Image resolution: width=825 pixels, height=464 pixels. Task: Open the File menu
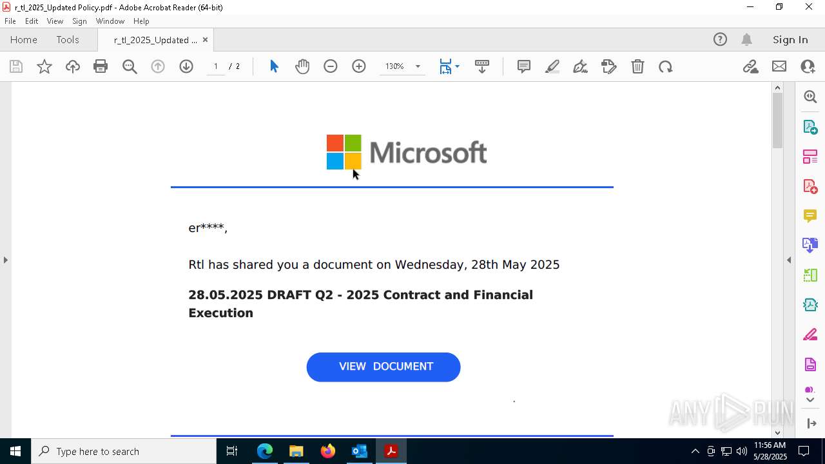coord(10,21)
